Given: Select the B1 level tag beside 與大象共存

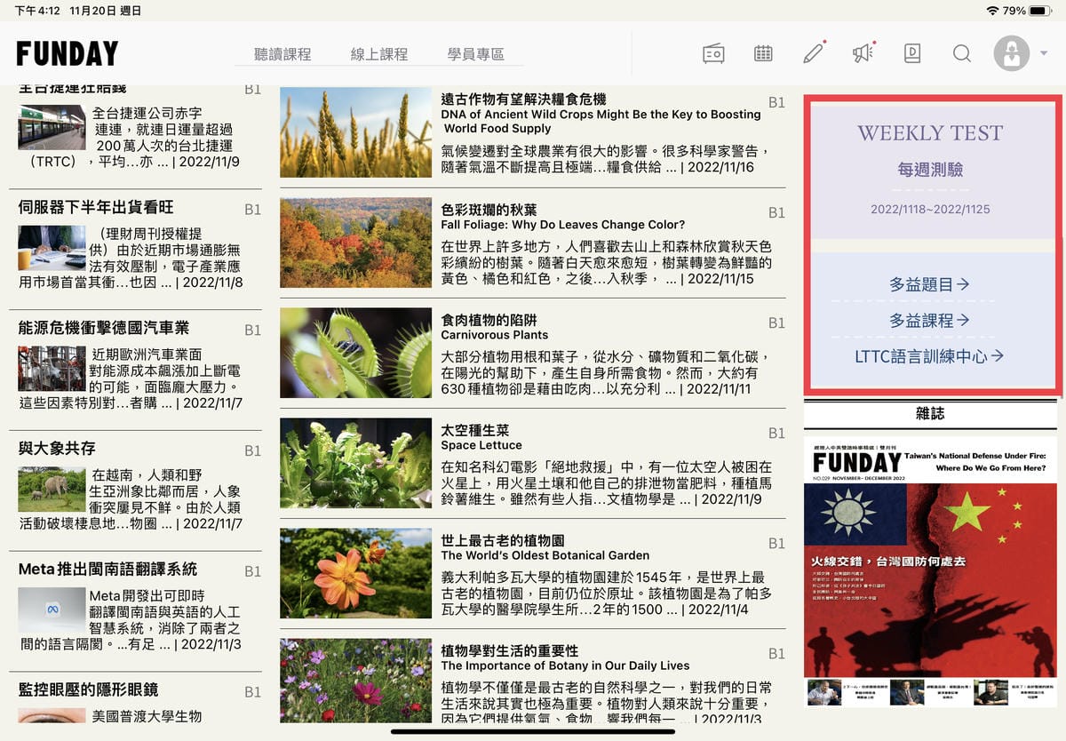Looking at the screenshot, I should click(252, 450).
